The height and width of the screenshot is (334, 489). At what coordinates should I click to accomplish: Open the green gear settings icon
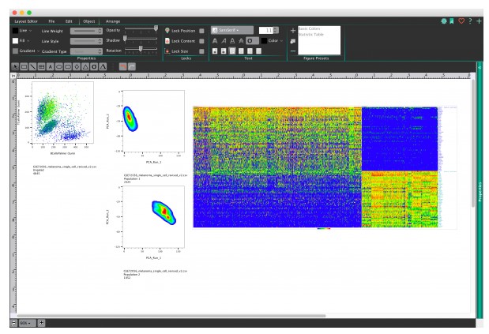point(444,21)
